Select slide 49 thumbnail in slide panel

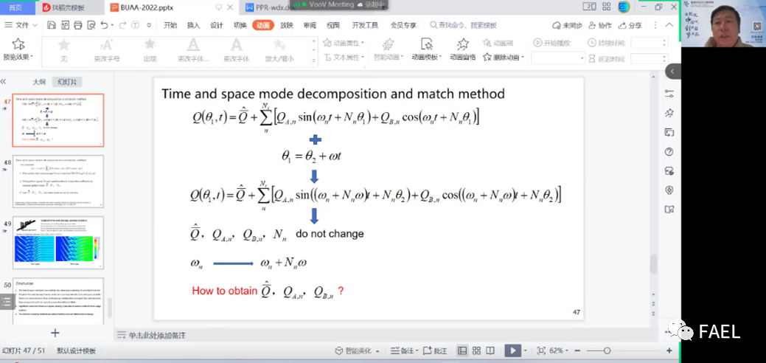(58, 242)
